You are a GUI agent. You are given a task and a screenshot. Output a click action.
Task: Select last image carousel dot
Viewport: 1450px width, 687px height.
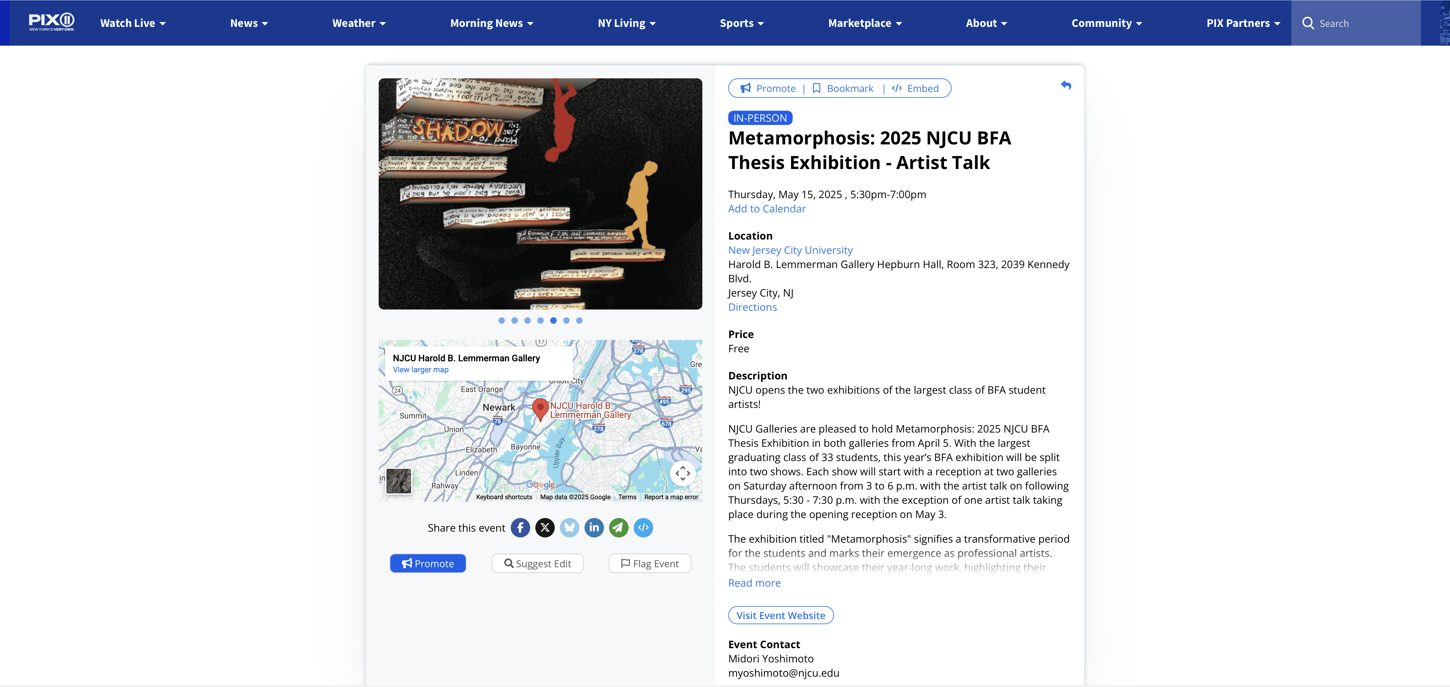point(579,321)
